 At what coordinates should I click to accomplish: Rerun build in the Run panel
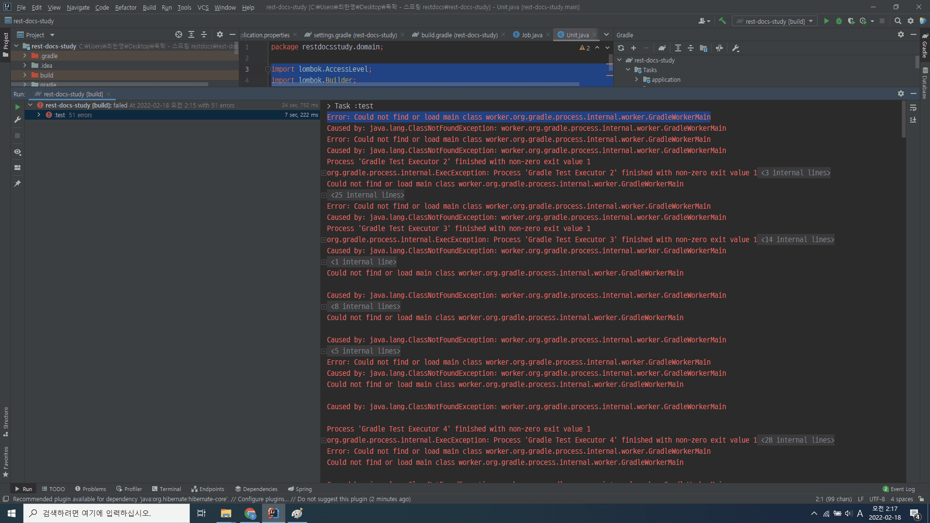click(x=17, y=107)
